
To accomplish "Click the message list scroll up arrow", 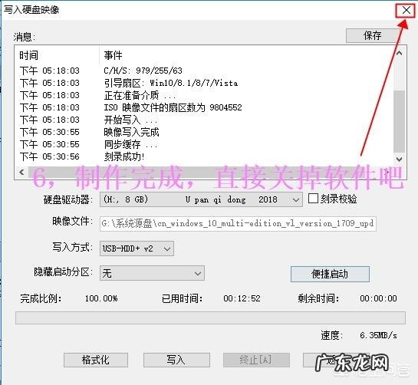I will 399,53.
